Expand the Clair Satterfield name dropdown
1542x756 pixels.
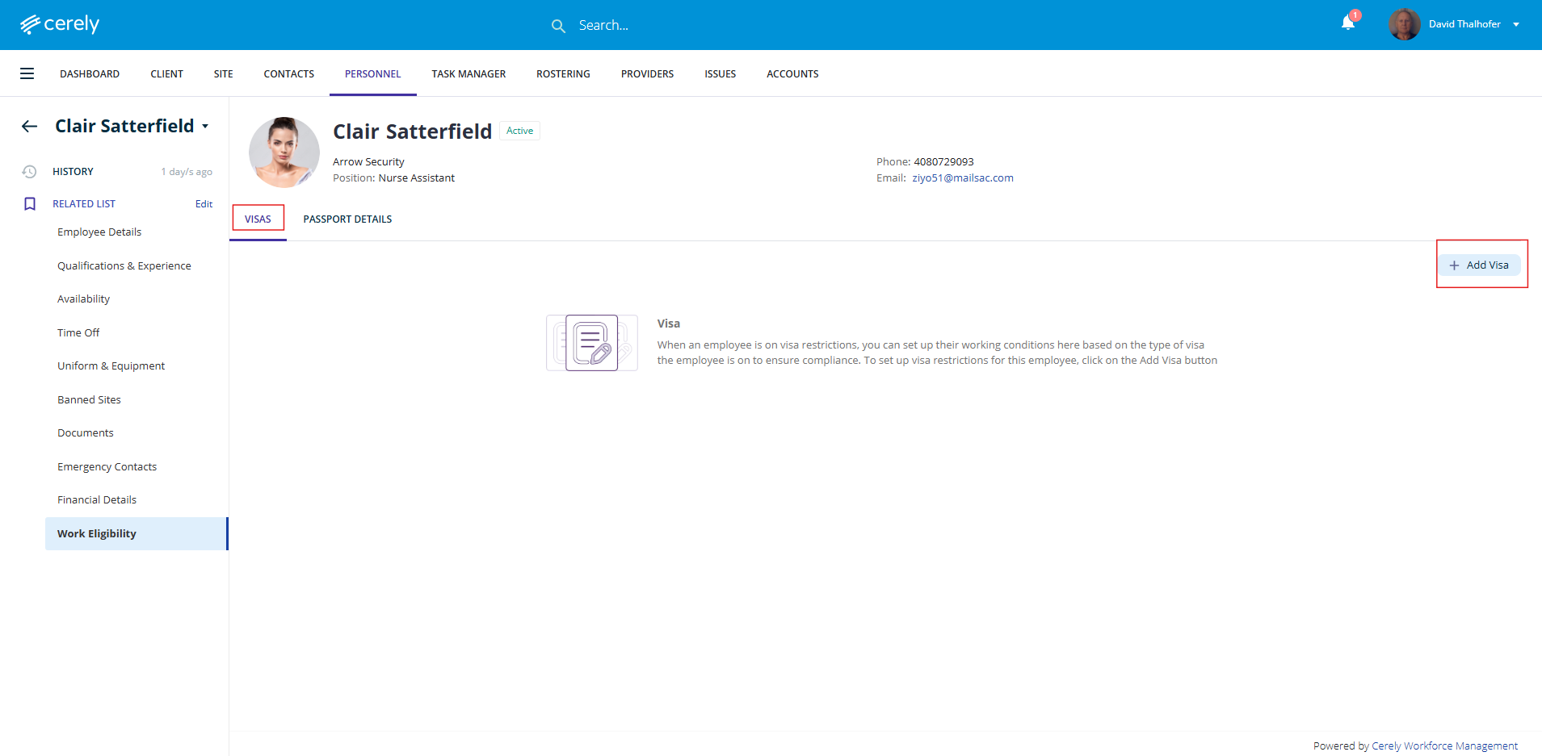coord(205,127)
